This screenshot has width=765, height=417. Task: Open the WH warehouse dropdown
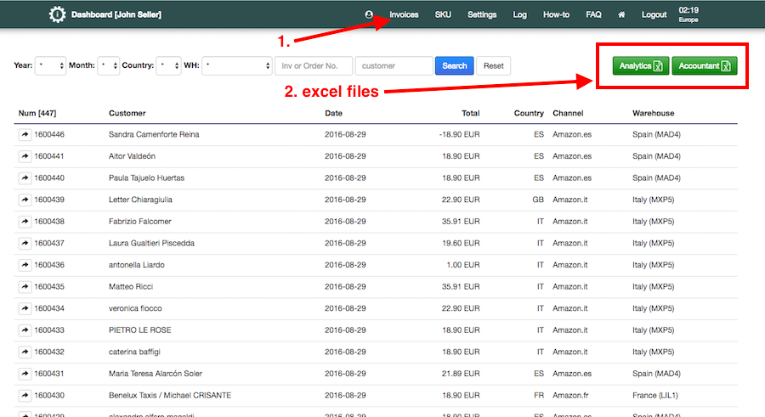[x=236, y=65]
